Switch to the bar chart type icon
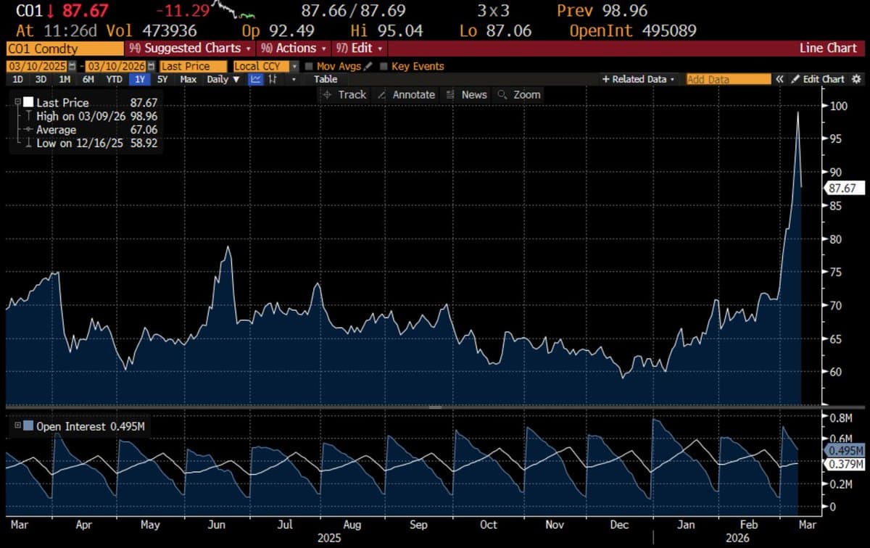The width and height of the screenshot is (870, 548). pos(273,79)
